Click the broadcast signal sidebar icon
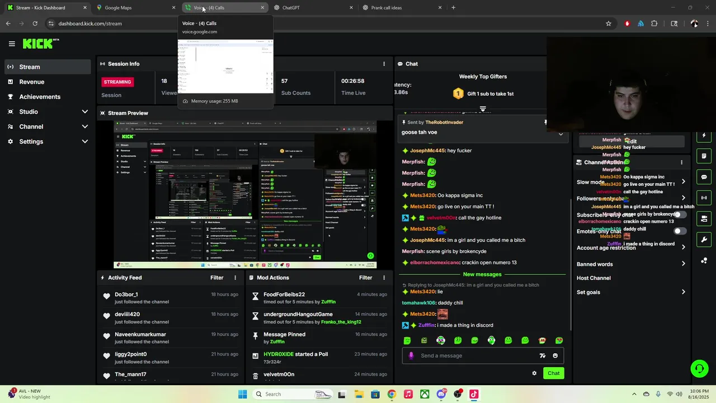This screenshot has width=716, height=403. 704,198
